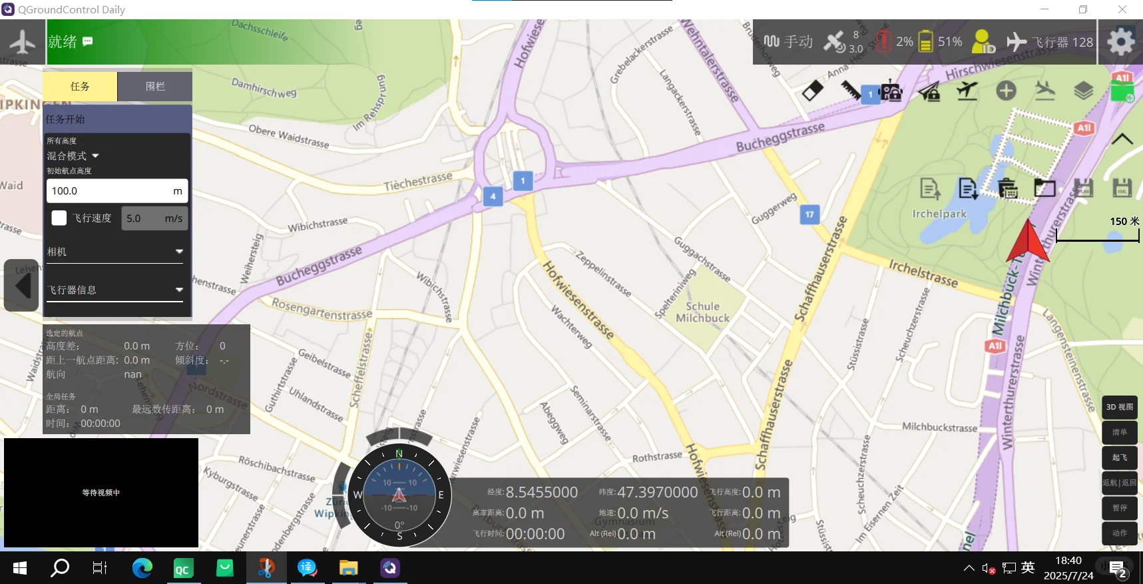Select the 飞行器 128 vehicle indicator
1143x584 pixels.
point(1050,42)
